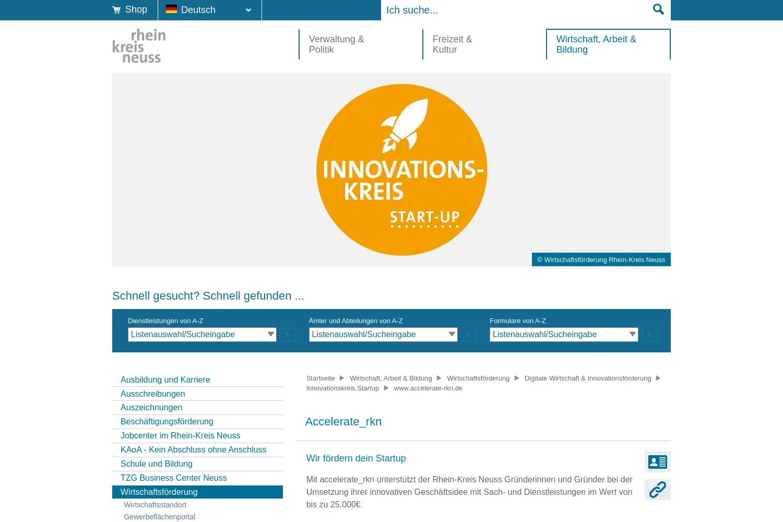Open Verwaltung & Politik menu
Screen dimensions: 783x522
[x=337, y=44]
